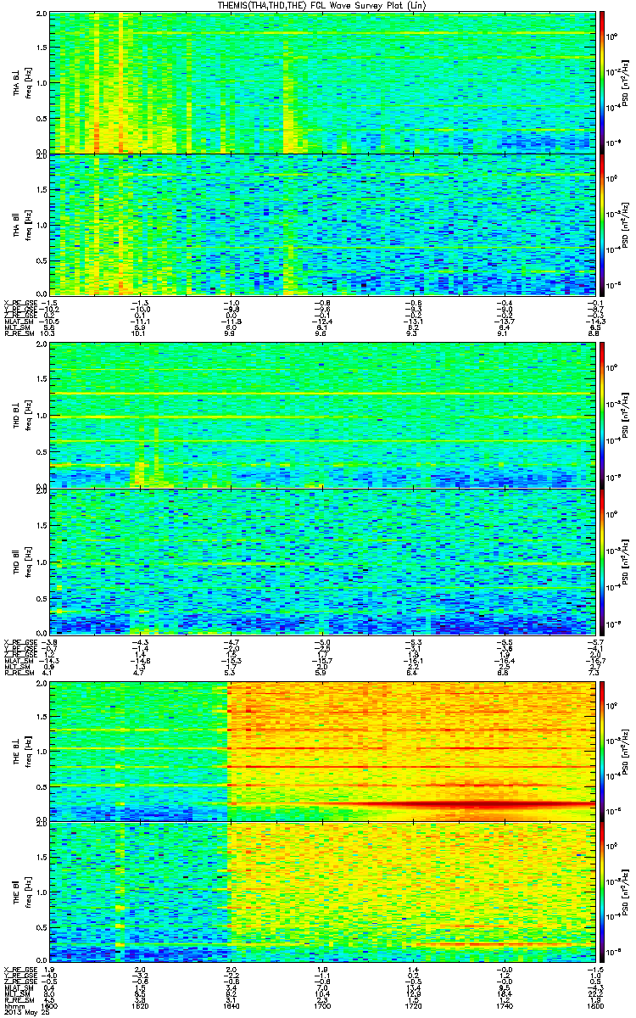636x1018 pixels.
Task: Click the '2013 May 25' date label
Action: point(26,1013)
